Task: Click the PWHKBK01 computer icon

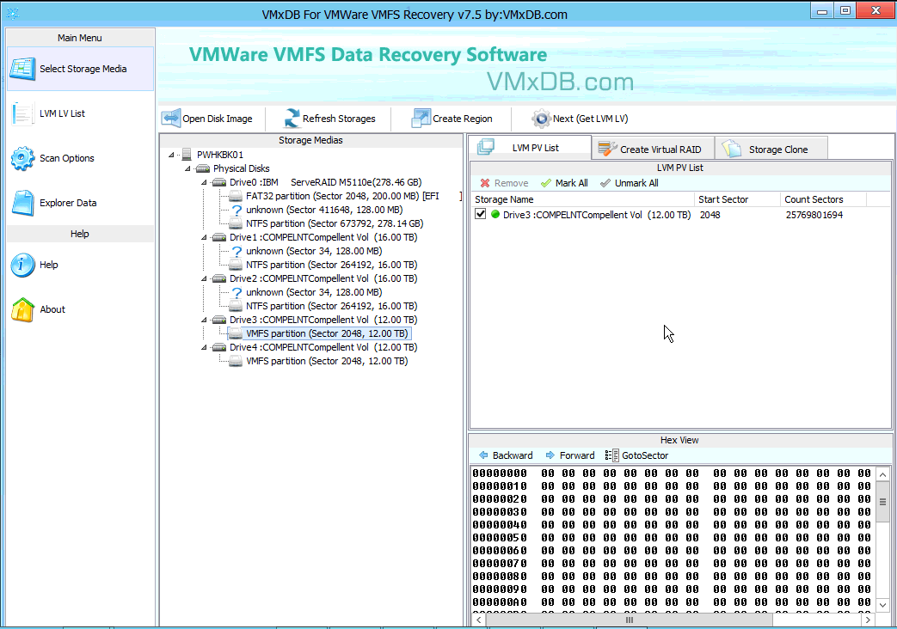Action: point(187,155)
